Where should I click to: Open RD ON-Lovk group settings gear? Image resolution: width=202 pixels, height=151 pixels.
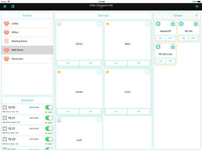click(158, 47)
